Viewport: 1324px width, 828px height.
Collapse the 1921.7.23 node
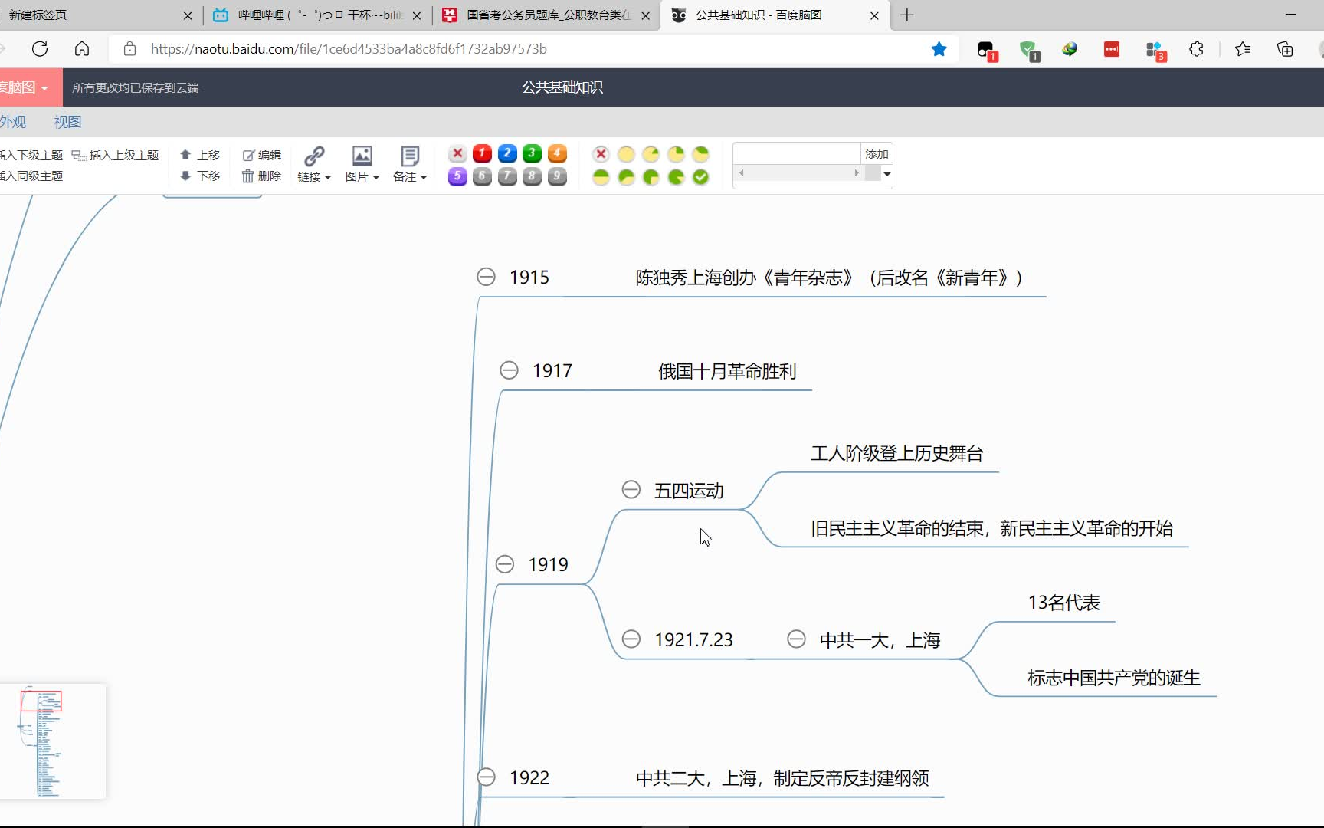pyautogui.click(x=631, y=639)
